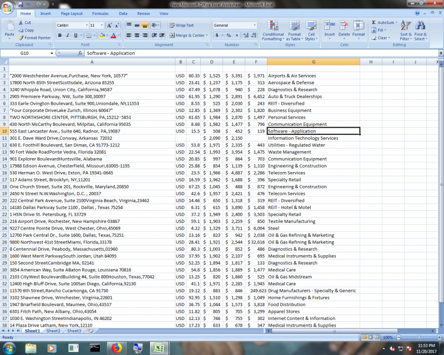Open the font size dropdown
The image size is (444, 355).
pyautogui.click(x=102, y=25)
